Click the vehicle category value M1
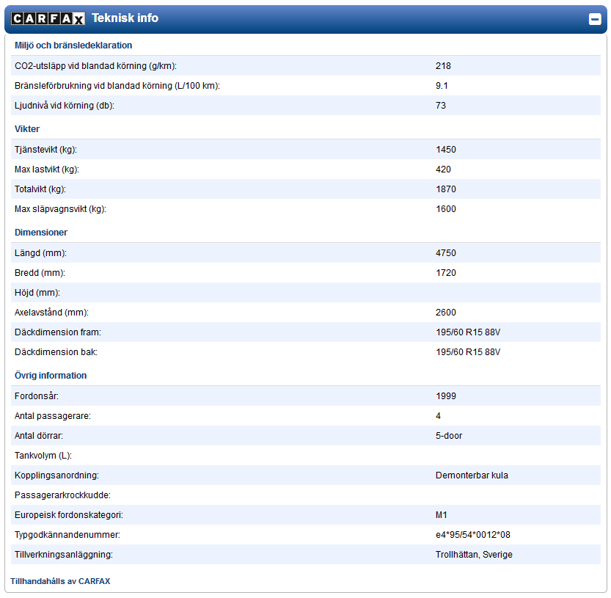This screenshot has width=611, height=598. [x=441, y=515]
